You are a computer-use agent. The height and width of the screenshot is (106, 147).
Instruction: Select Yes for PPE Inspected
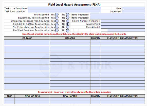pyautogui.click(x=57, y=15)
